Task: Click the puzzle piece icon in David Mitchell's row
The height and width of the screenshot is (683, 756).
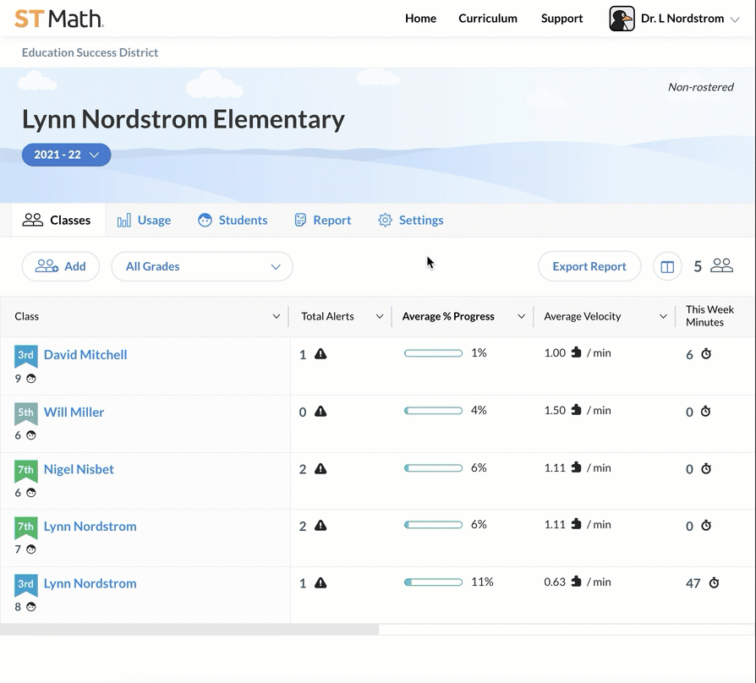Action: (576, 352)
